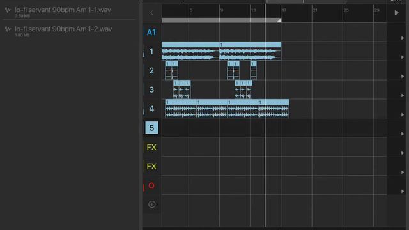Viewport: 409px width, 230px height.
Task: Jump to bar 21 on the ruler
Action: (x=315, y=10)
